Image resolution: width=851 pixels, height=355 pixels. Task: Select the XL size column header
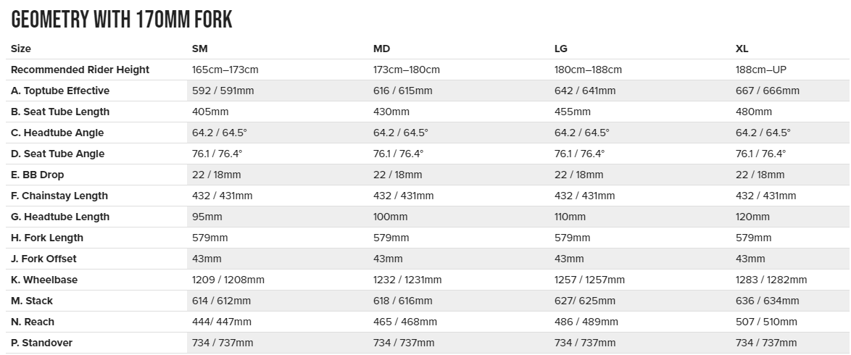pyautogui.click(x=742, y=49)
